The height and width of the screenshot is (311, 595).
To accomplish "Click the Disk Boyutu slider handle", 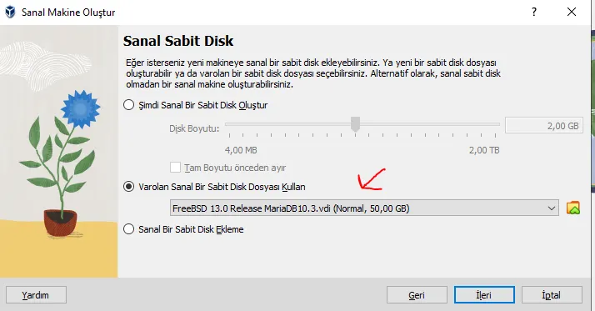I will pos(355,123).
